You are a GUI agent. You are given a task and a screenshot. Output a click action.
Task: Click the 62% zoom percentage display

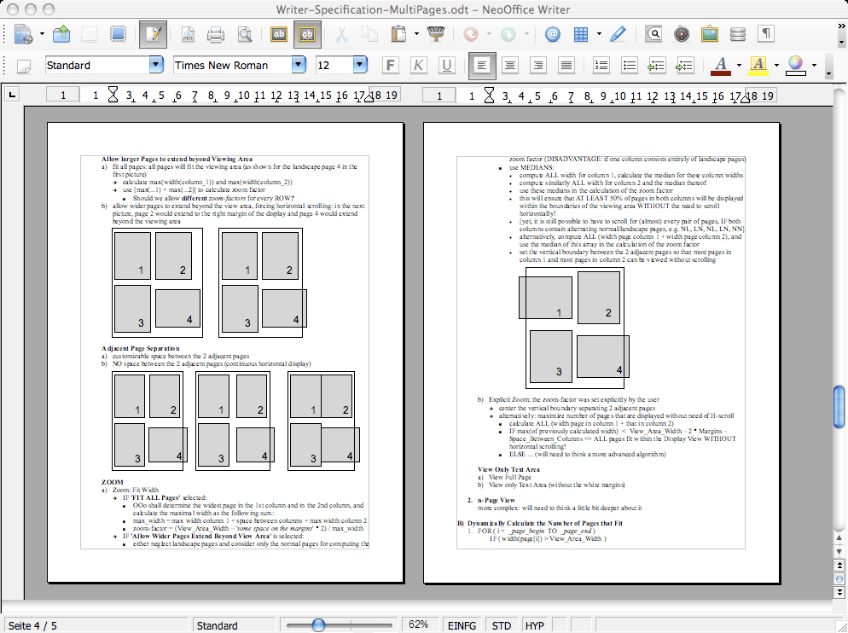coord(420,625)
